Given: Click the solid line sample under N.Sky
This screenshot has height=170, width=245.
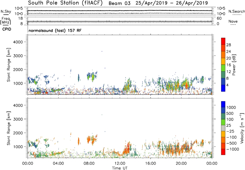Looking at the screenshot, I should (6, 15).
